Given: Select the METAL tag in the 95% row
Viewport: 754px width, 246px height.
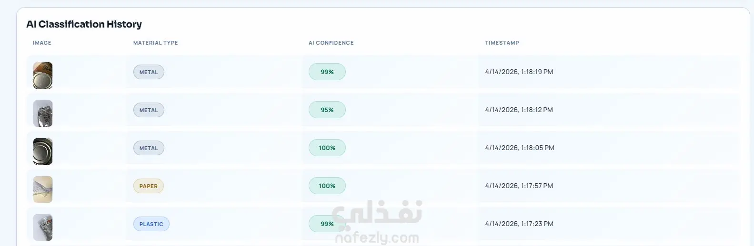Looking at the screenshot, I should coord(149,110).
